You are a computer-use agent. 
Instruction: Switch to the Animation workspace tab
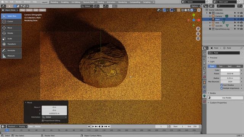(x=111, y=2)
